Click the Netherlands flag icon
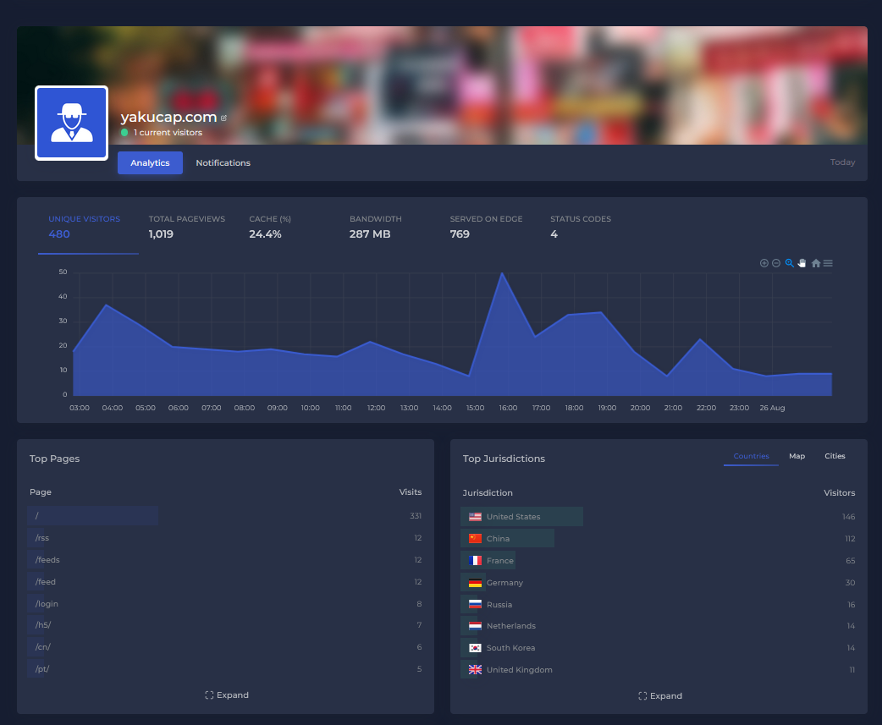Viewport: 882px width, 725px height. pos(476,625)
